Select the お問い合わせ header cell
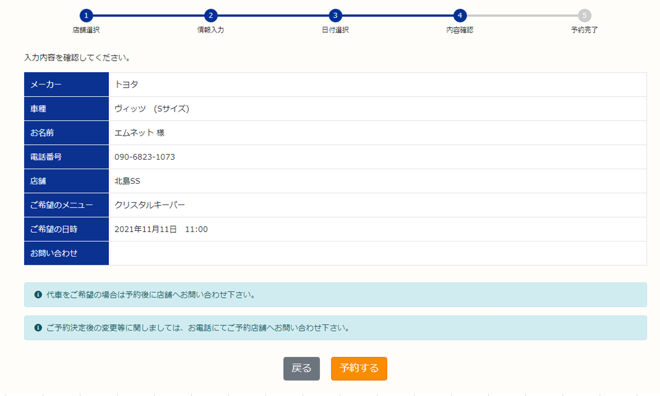660x396 pixels. tap(67, 253)
